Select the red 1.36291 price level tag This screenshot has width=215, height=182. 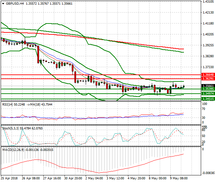[x=208, y=78]
